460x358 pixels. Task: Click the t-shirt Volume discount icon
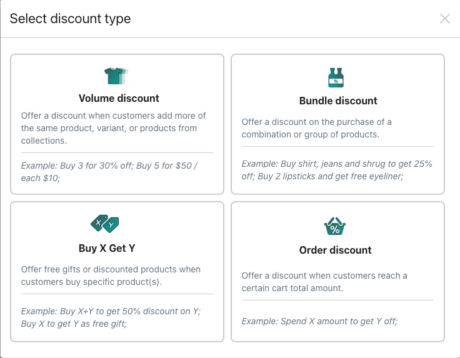tap(116, 76)
